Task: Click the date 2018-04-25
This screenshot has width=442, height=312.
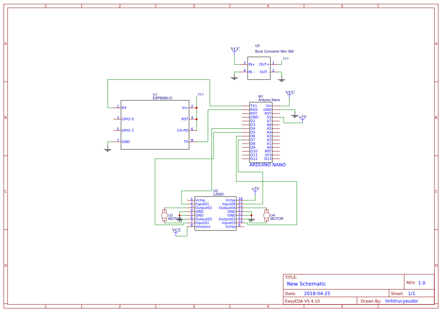Action: [317, 294]
